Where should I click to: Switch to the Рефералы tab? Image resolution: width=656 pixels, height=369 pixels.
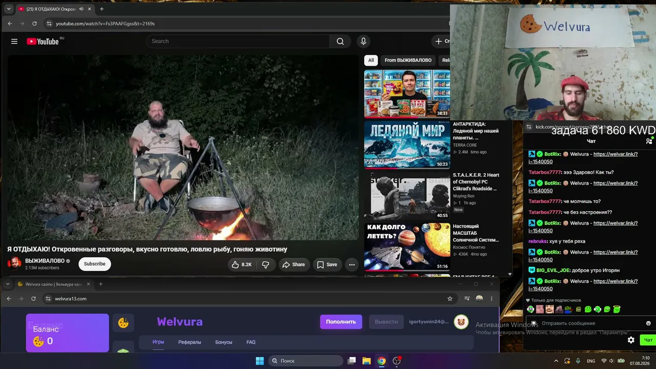pyautogui.click(x=190, y=342)
